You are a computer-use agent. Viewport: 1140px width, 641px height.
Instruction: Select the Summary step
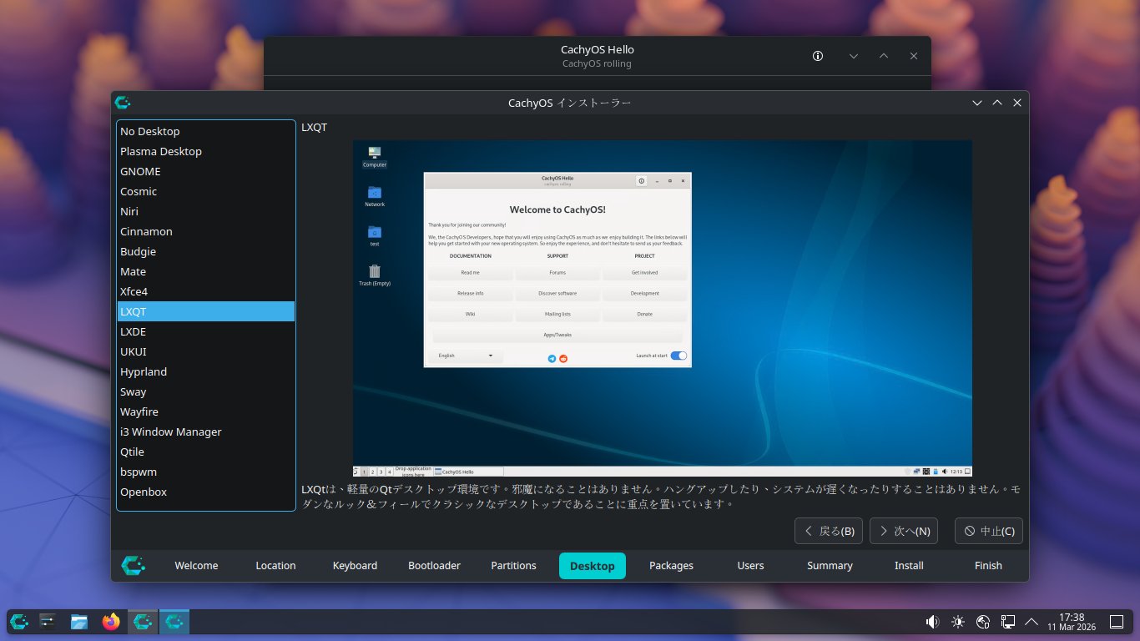click(830, 566)
